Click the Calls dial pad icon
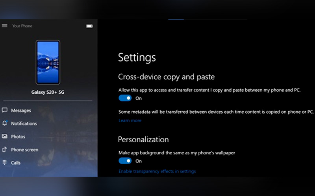The width and height of the screenshot is (315, 196). (x=5, y=162)
